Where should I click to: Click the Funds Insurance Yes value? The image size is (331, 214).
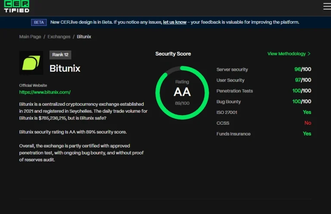point(307,134)
